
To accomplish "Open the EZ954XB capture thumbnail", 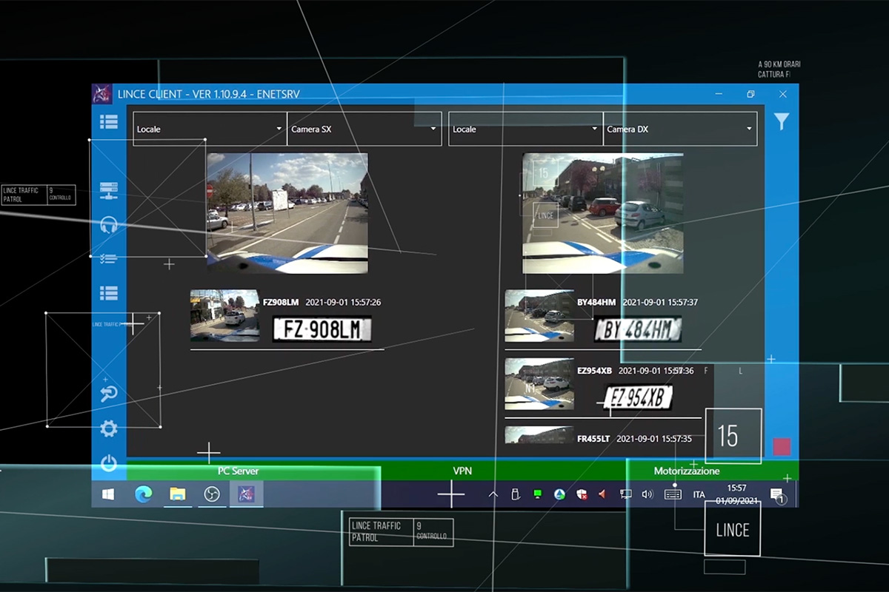I will (x=539, y=384).
